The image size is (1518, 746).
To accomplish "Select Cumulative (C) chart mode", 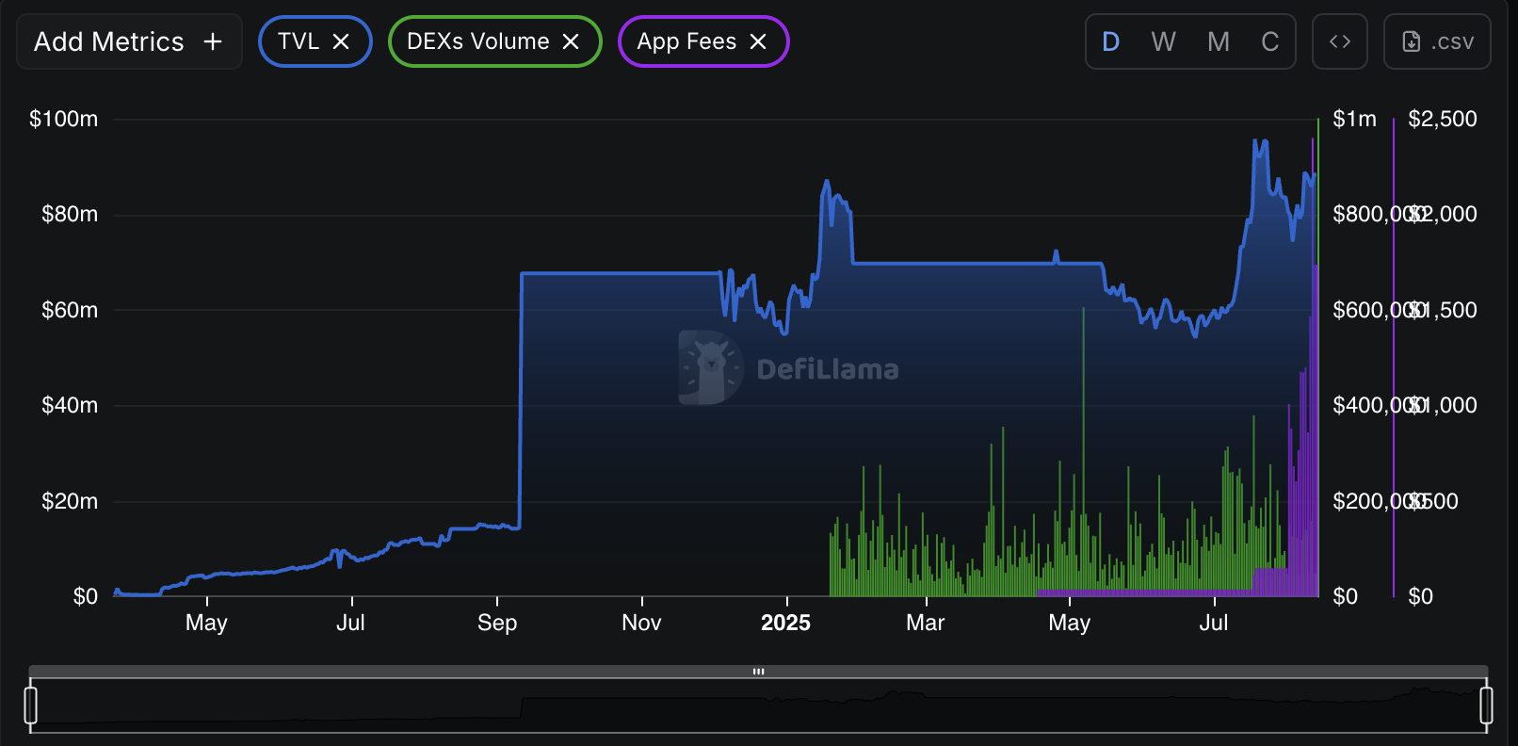I will click(x=1269, y=41).
